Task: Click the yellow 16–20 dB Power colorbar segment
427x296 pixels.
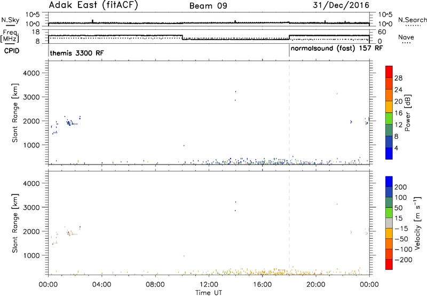Action: pyautogui.click(x=389, y=106)
